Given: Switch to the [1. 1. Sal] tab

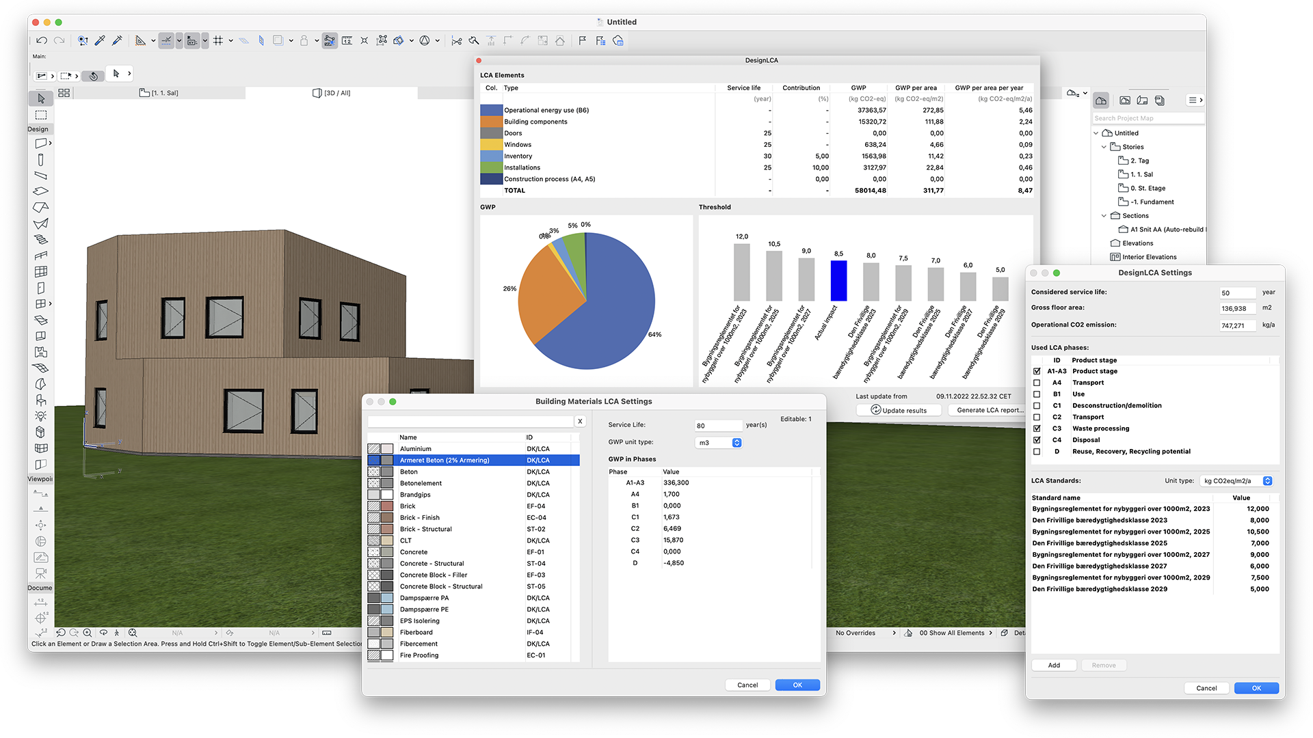Looking at the screenshot, I should tap(159, 93).
